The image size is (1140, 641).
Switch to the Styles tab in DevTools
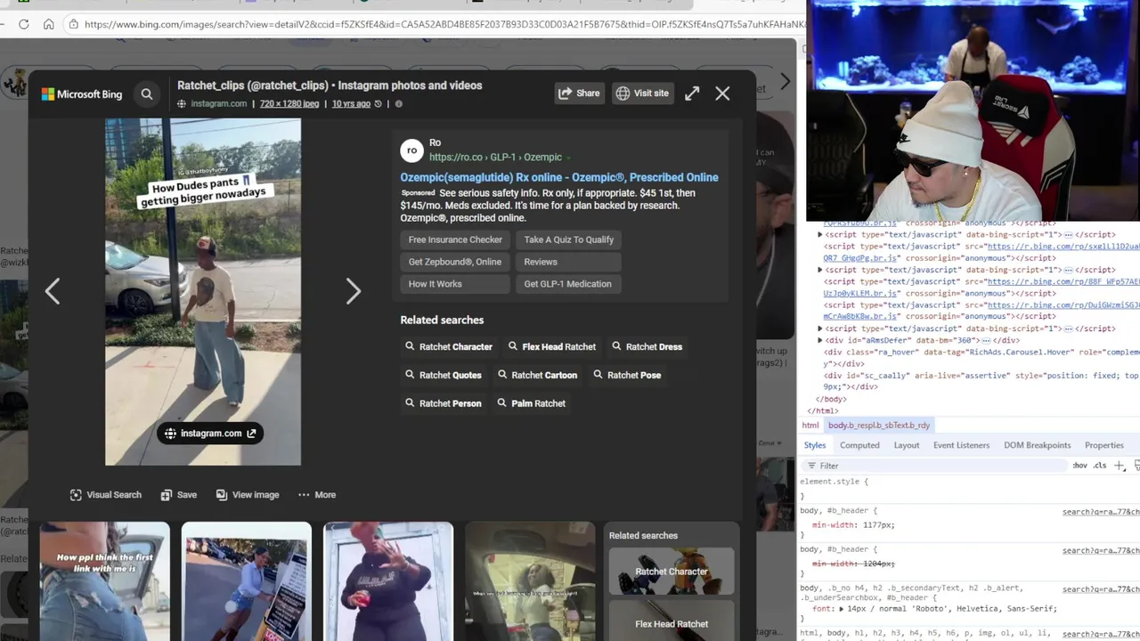point(815,445)
